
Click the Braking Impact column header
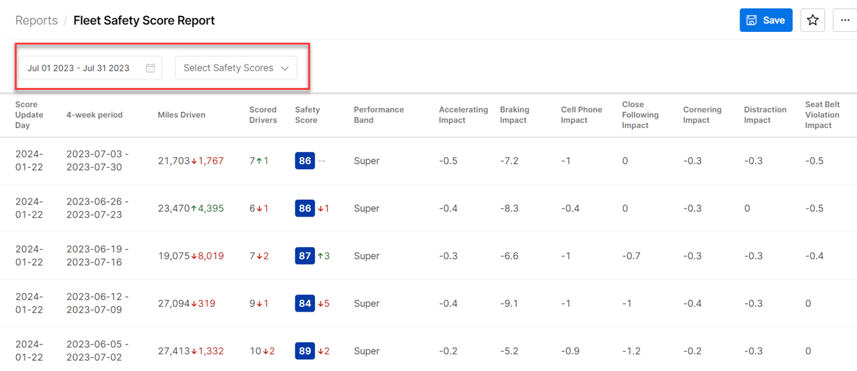point(514,115)
